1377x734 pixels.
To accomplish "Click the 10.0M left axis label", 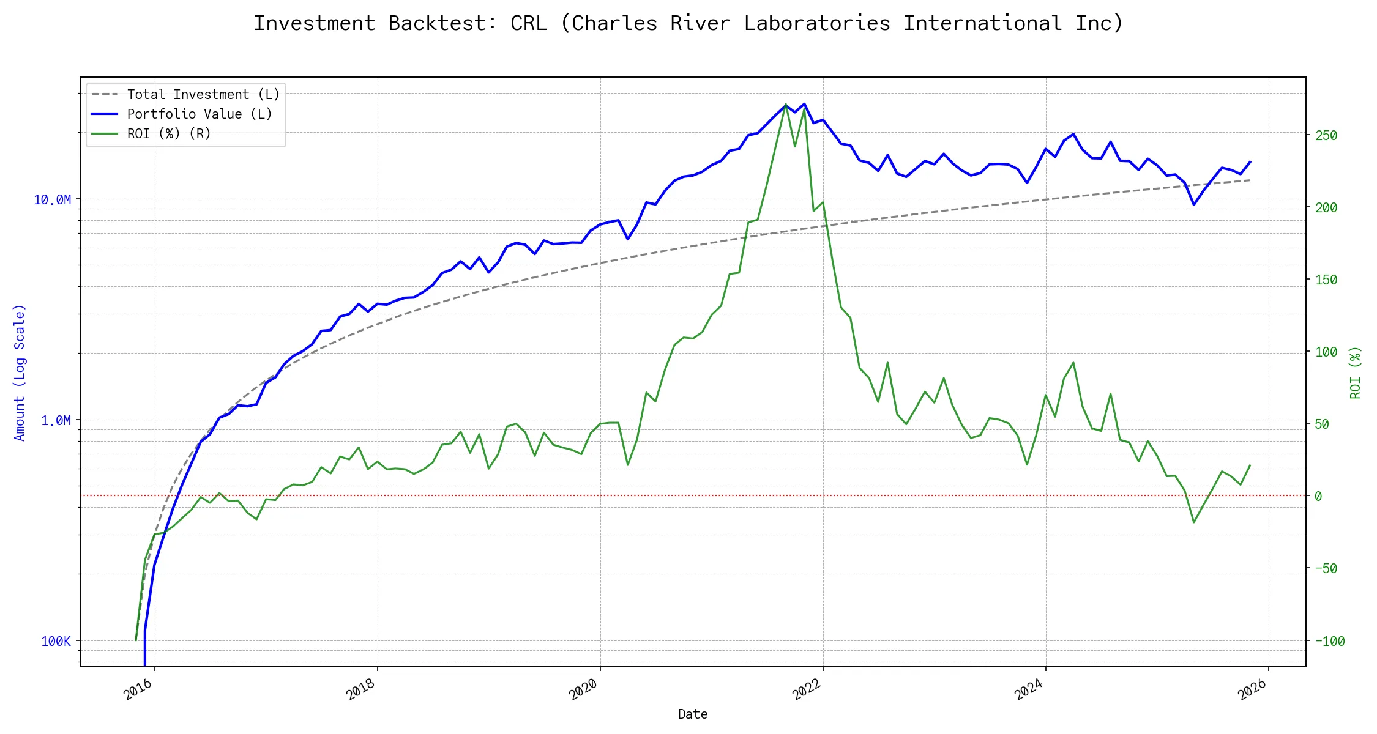I will click(52, 200).
